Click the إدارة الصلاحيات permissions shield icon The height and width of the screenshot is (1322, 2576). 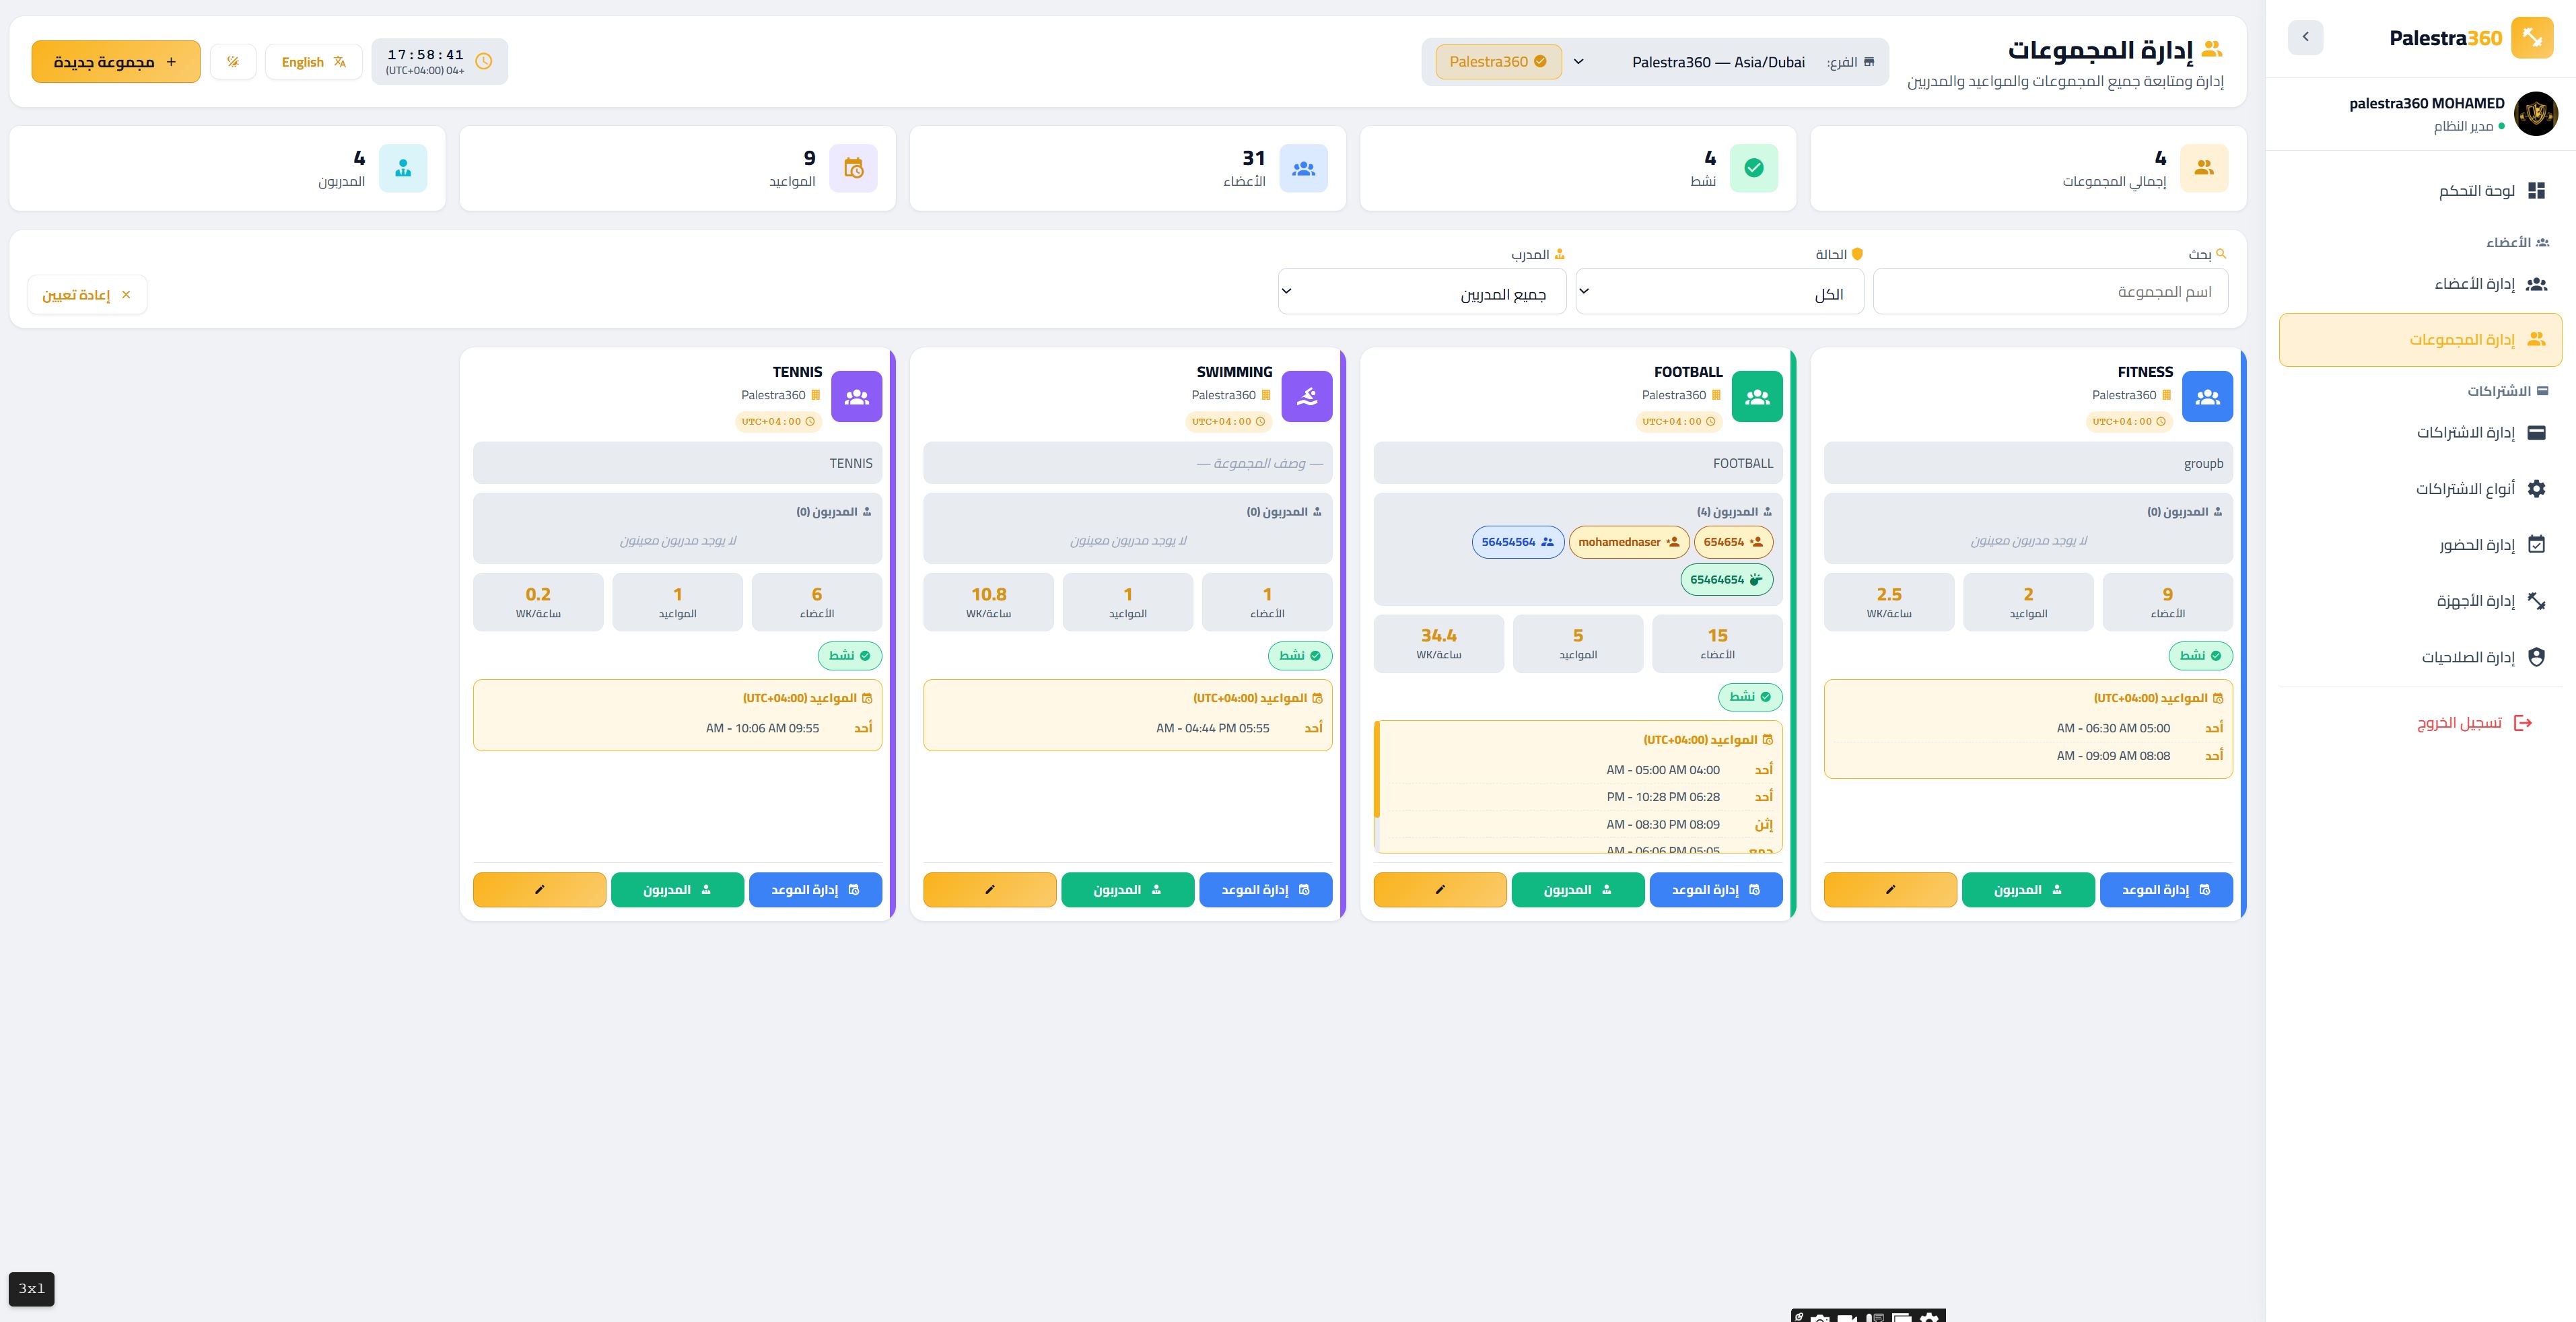tap(2536, 657)
